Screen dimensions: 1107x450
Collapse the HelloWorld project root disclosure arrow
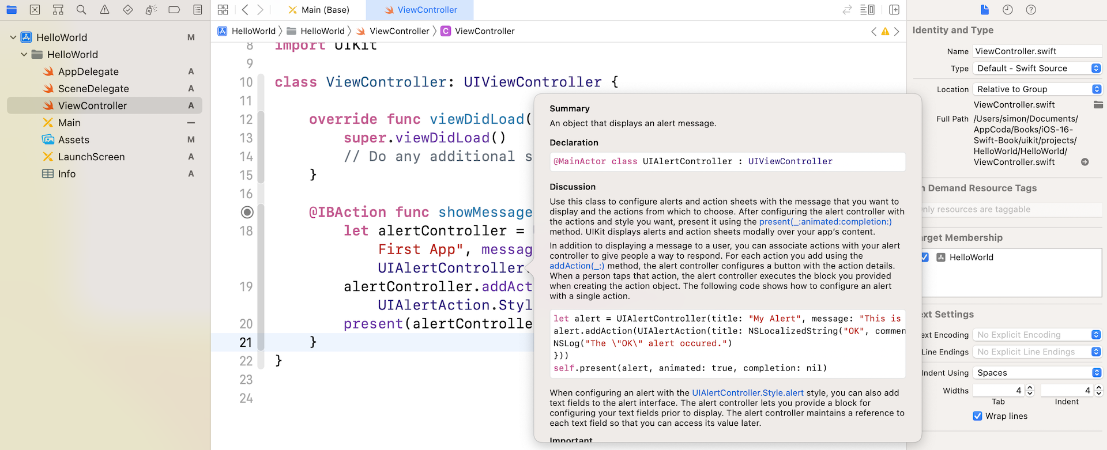[13, 37]
